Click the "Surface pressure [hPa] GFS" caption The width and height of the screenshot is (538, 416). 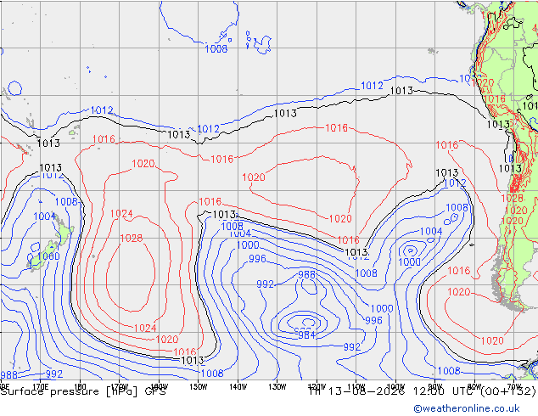coord(83,391)
